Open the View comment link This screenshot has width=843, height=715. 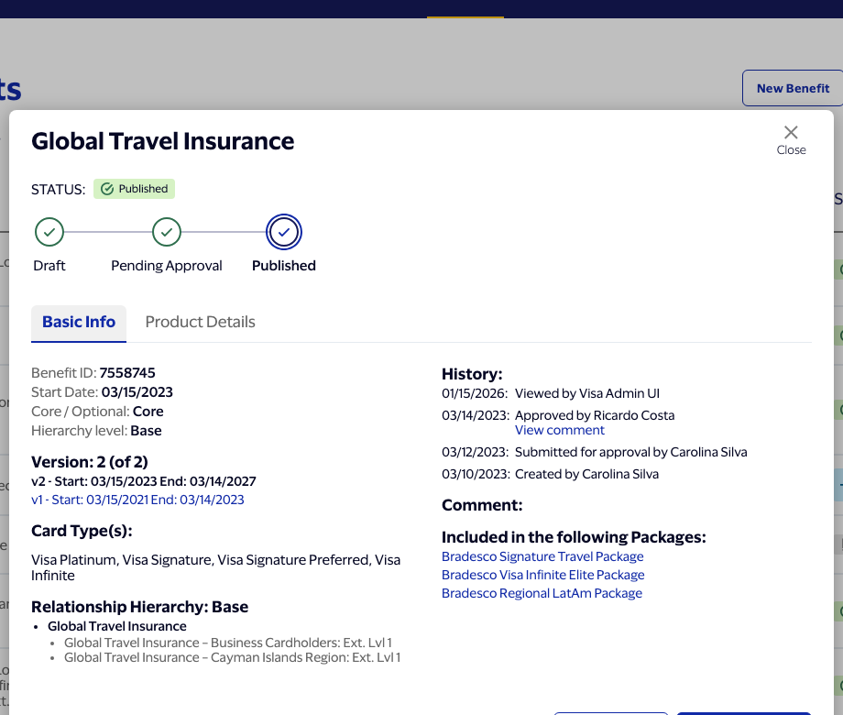pos(560,430)
